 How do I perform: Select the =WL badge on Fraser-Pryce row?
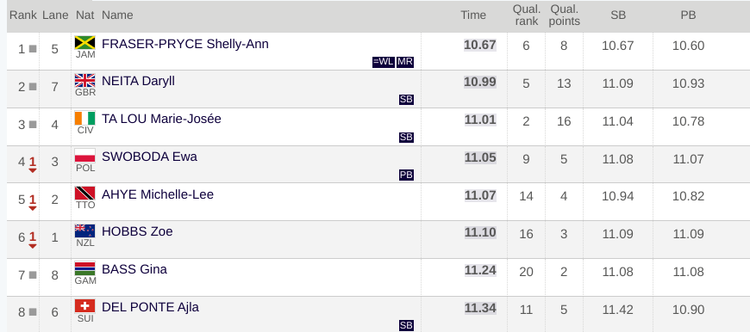384,62
